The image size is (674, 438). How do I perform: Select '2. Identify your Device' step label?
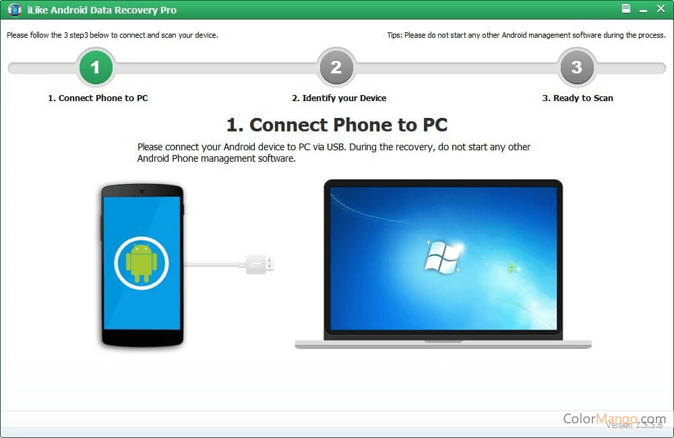click(x=339, y=98)
